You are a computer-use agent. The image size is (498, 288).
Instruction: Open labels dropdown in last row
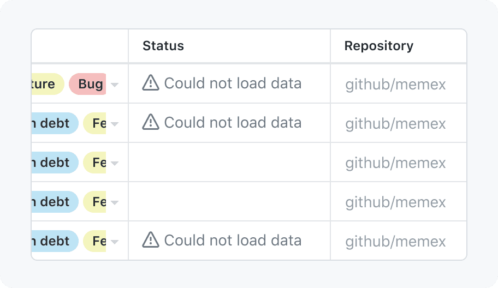(x=115, y=242)
